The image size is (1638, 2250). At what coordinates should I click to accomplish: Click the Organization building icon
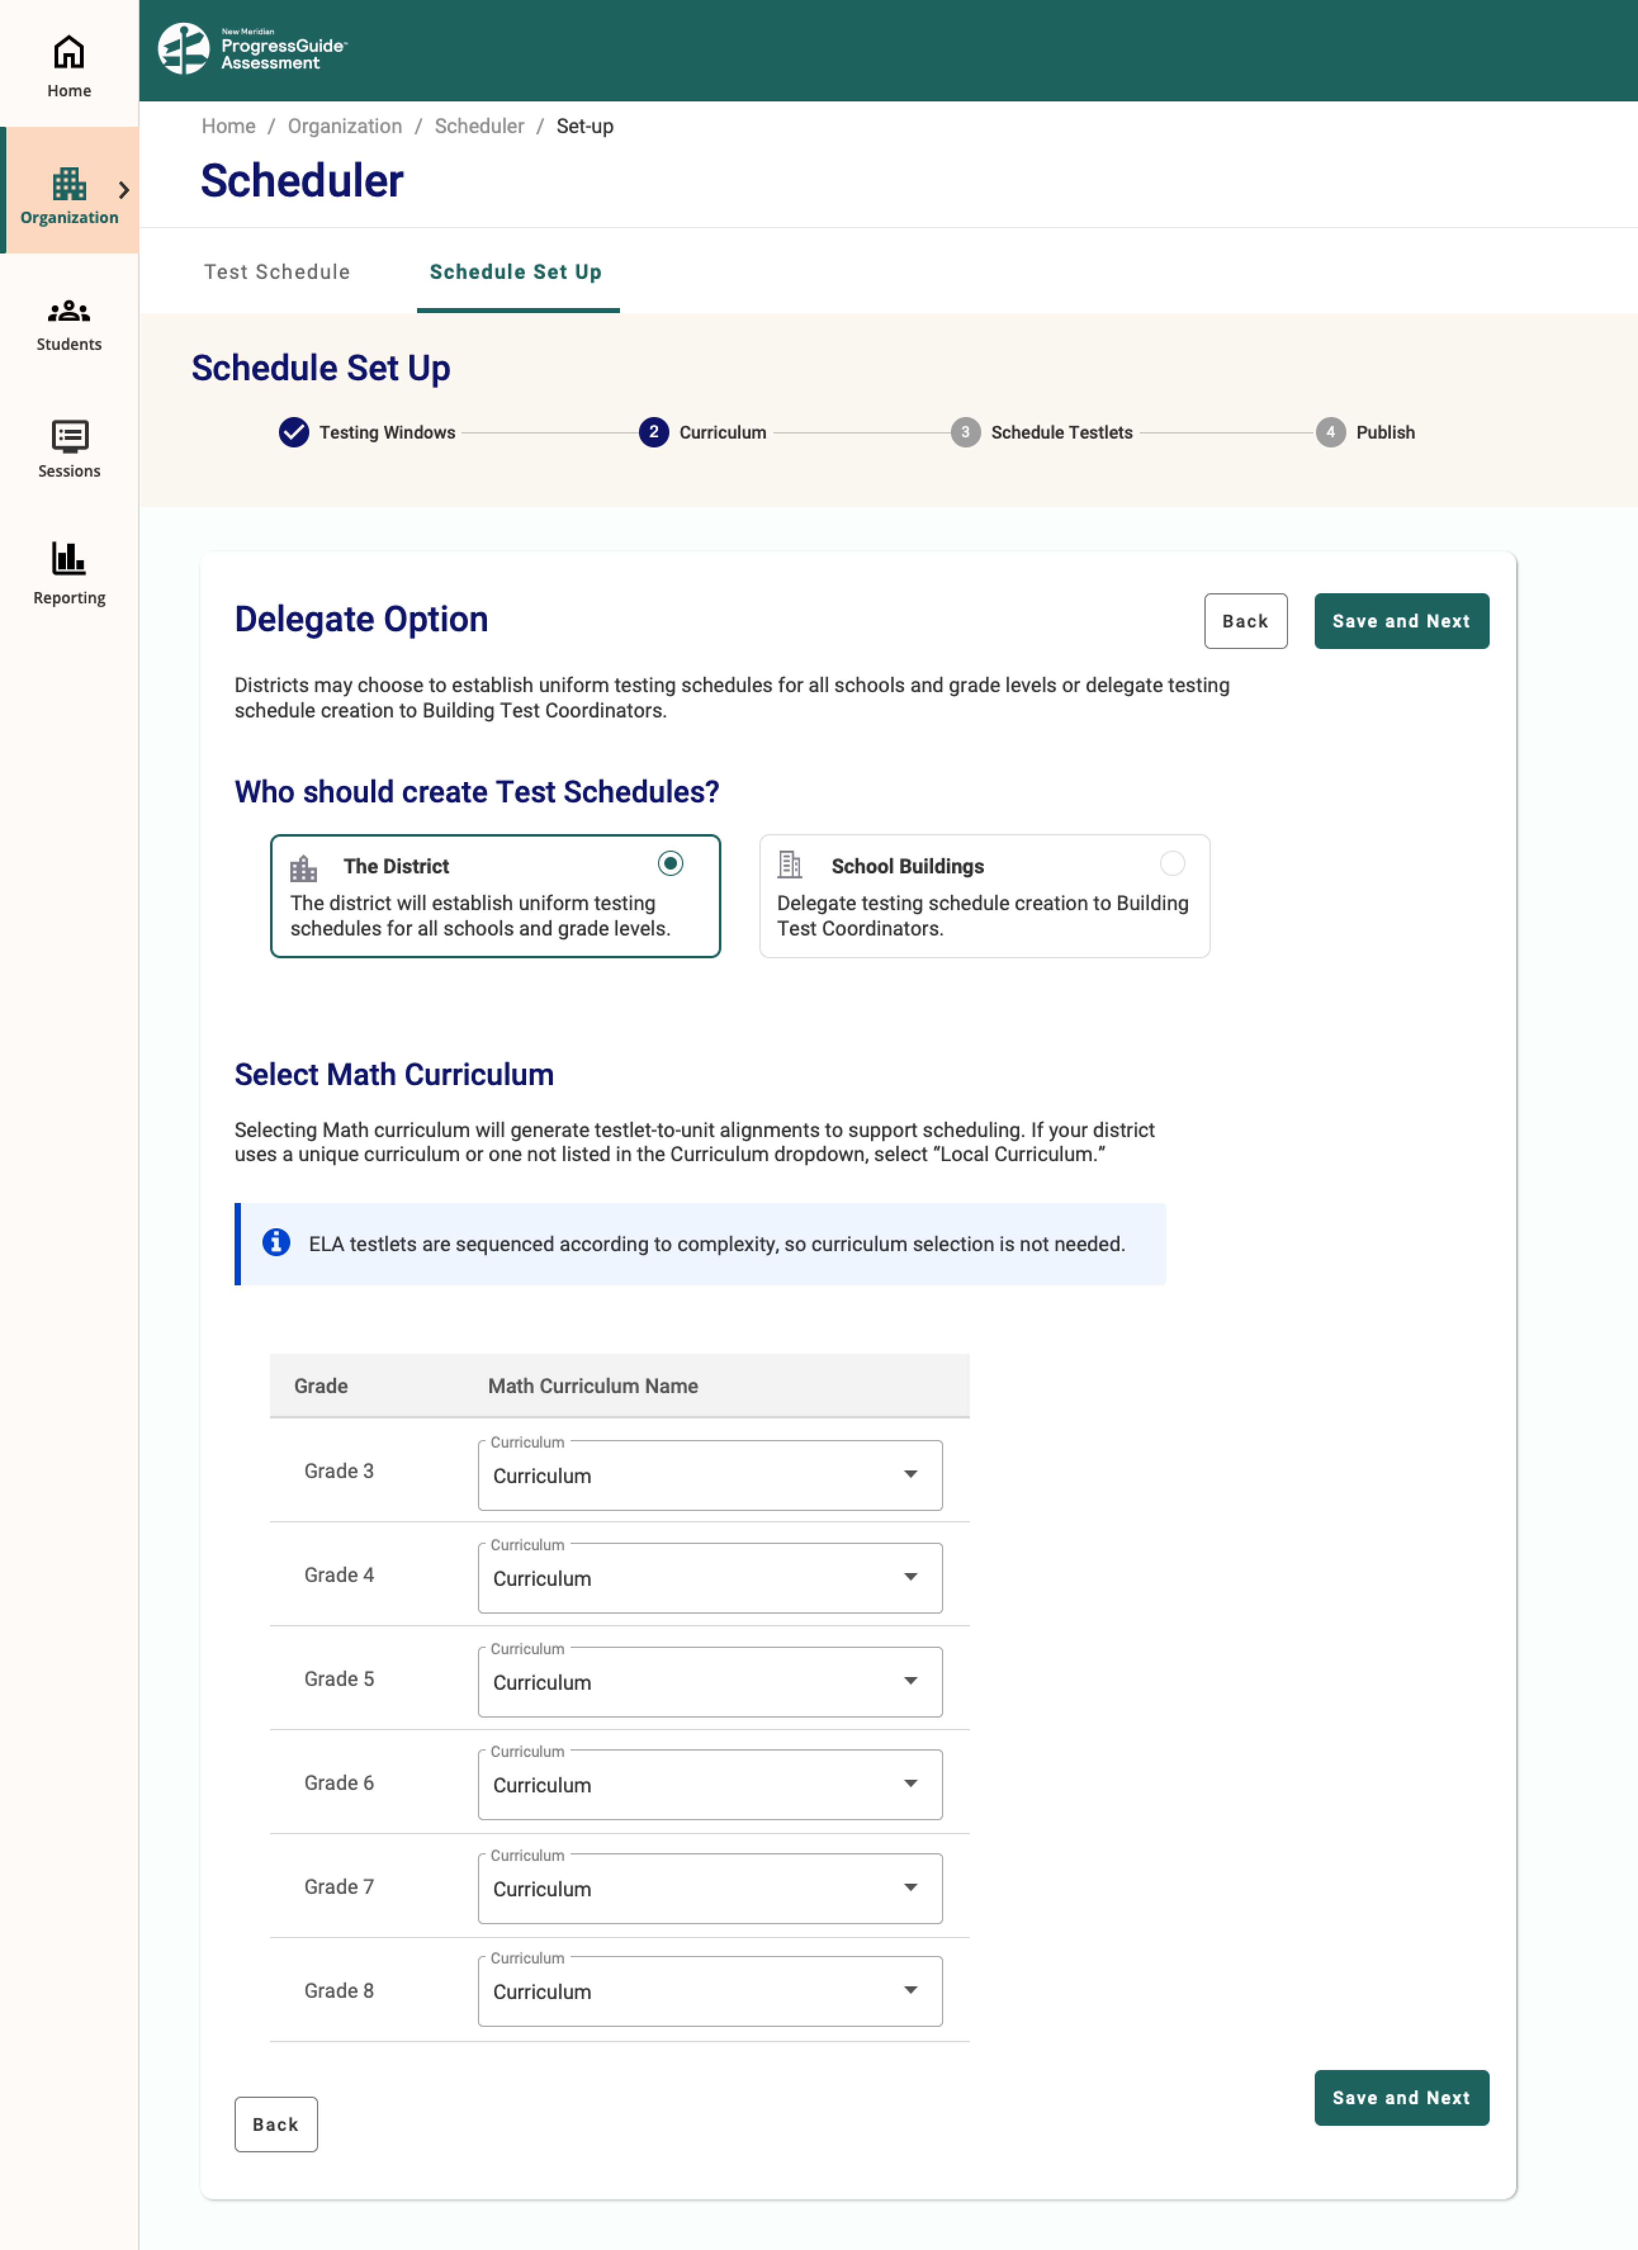point(68,183)
